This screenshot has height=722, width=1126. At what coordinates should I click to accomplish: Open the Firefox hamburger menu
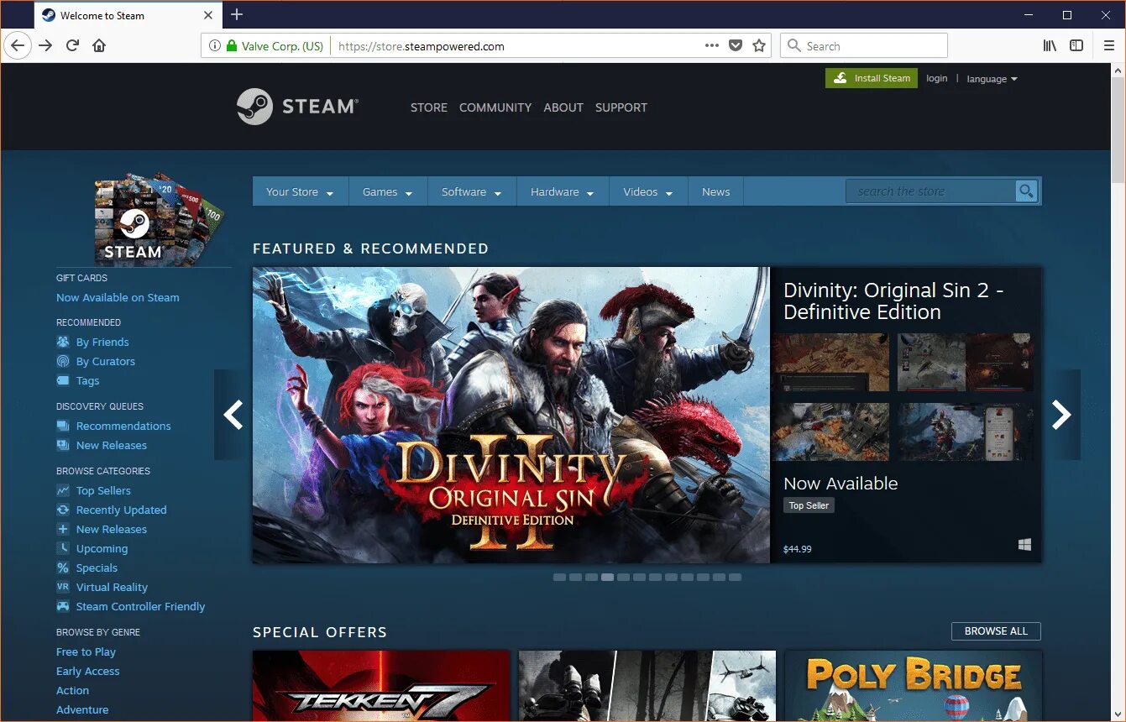tap(1109, 46)
